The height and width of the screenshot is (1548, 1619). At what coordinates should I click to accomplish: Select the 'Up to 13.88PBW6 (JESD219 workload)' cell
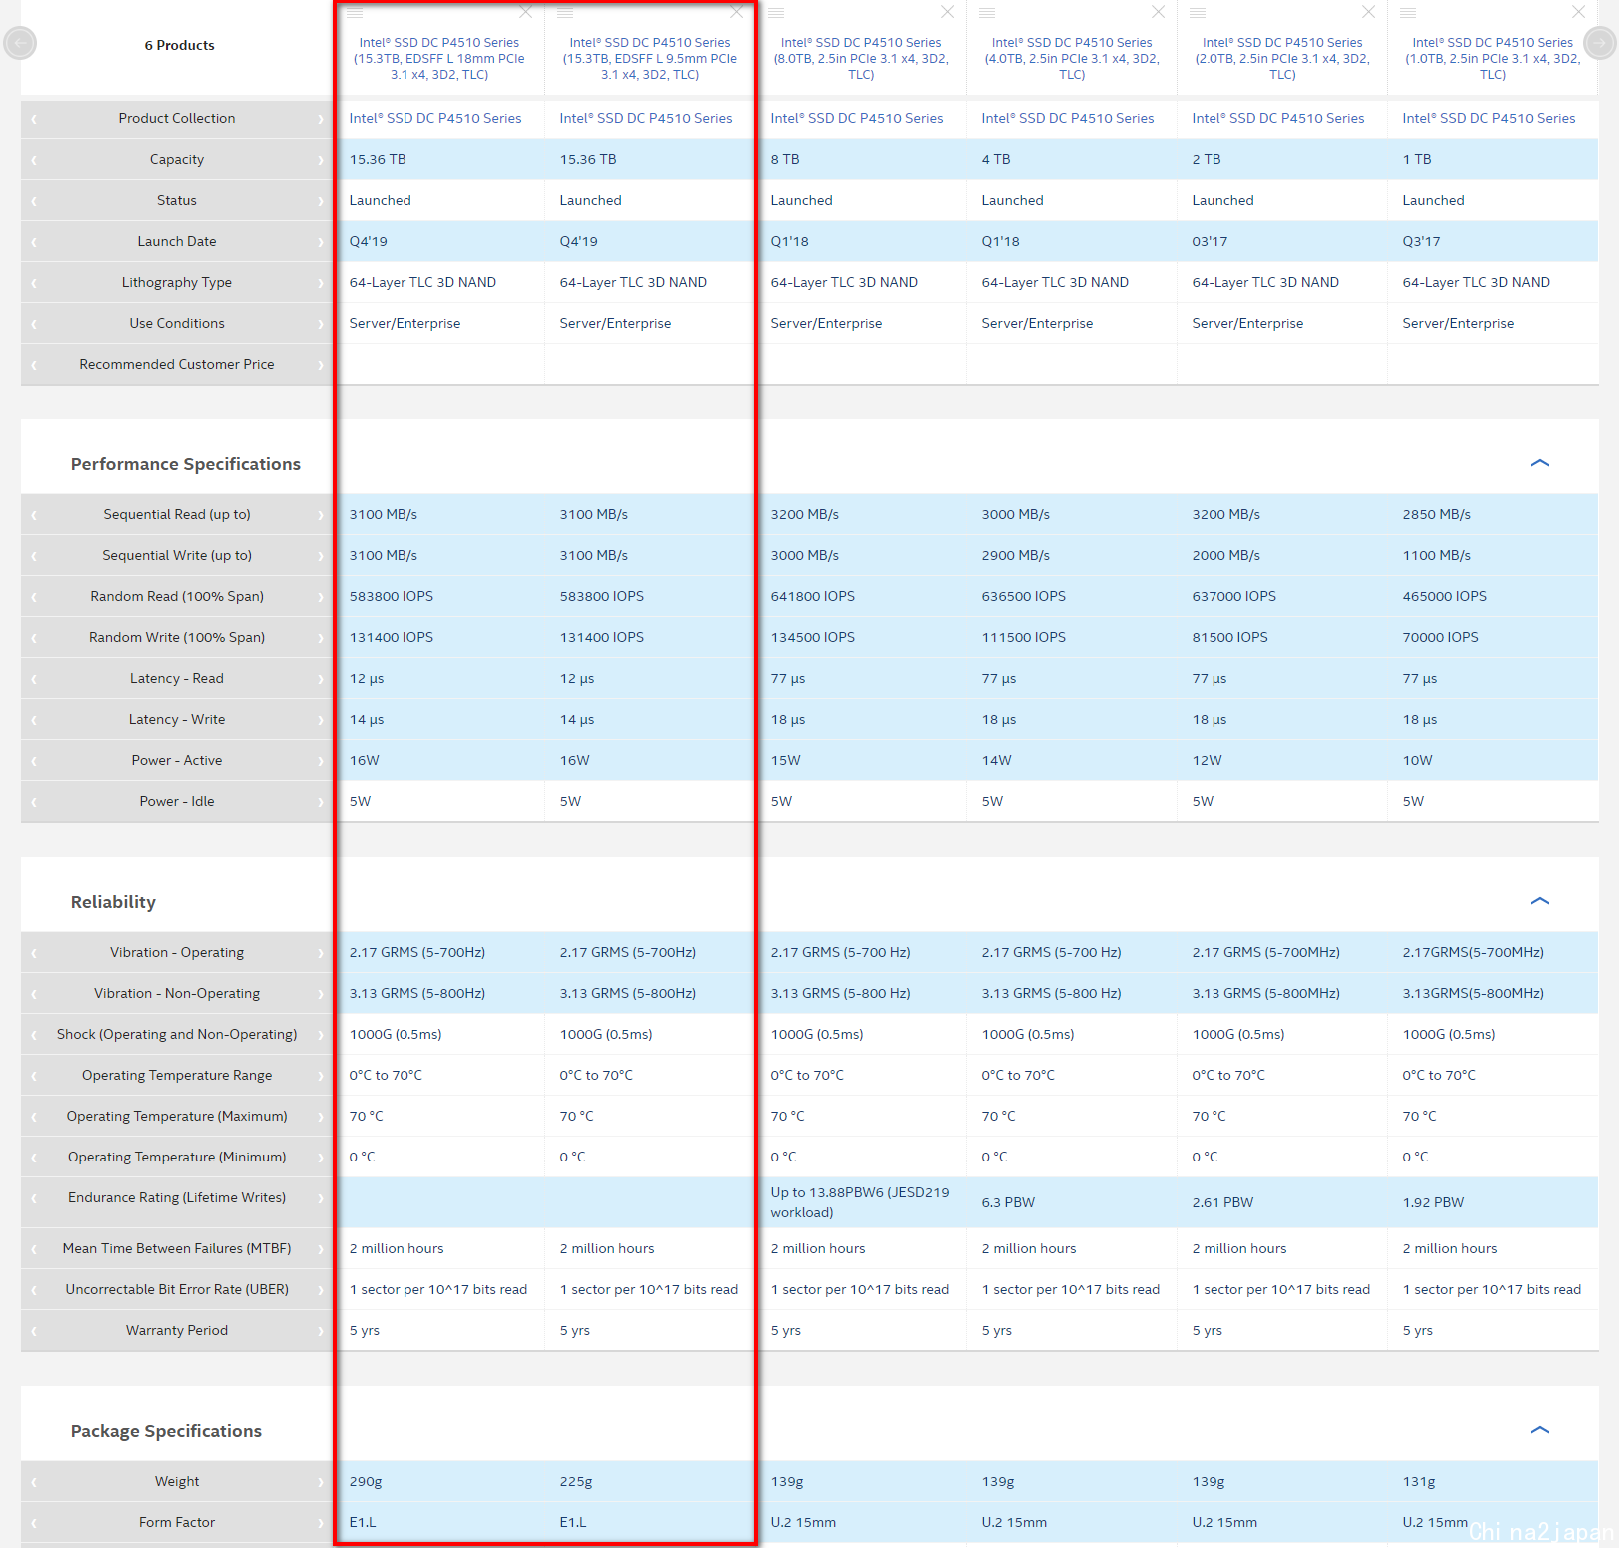click(862, 1202)
